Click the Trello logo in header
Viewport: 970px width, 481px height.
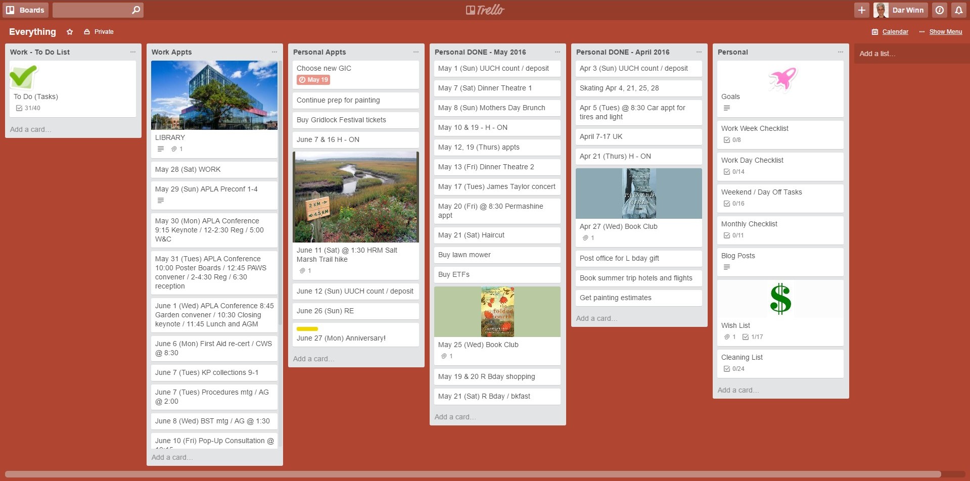[x=485, y=10]
